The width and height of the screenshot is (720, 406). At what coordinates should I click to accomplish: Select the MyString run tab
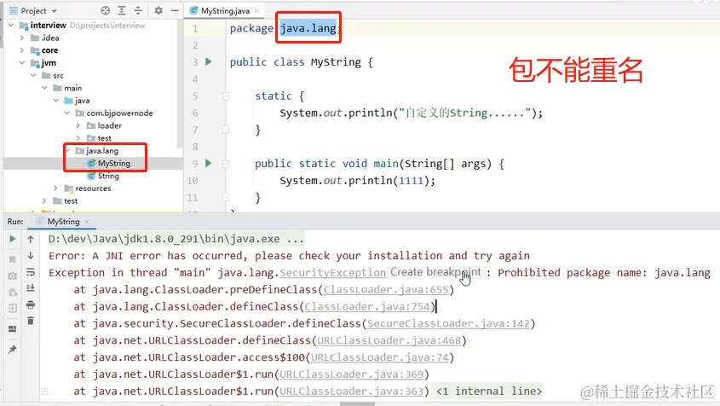(63, 222)
